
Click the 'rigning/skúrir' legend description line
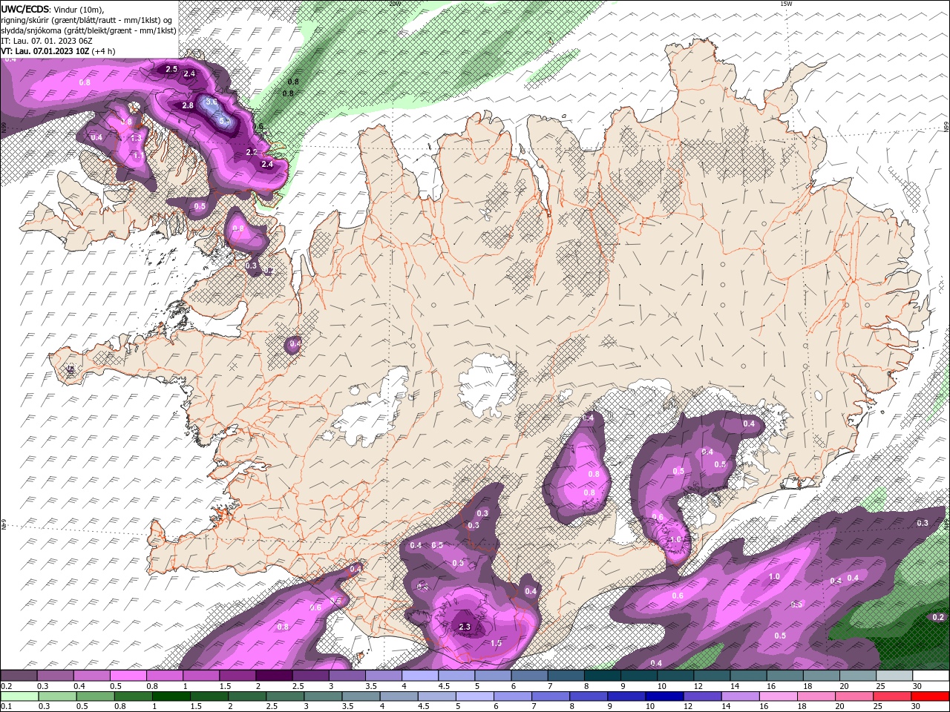tap(88, 20)
